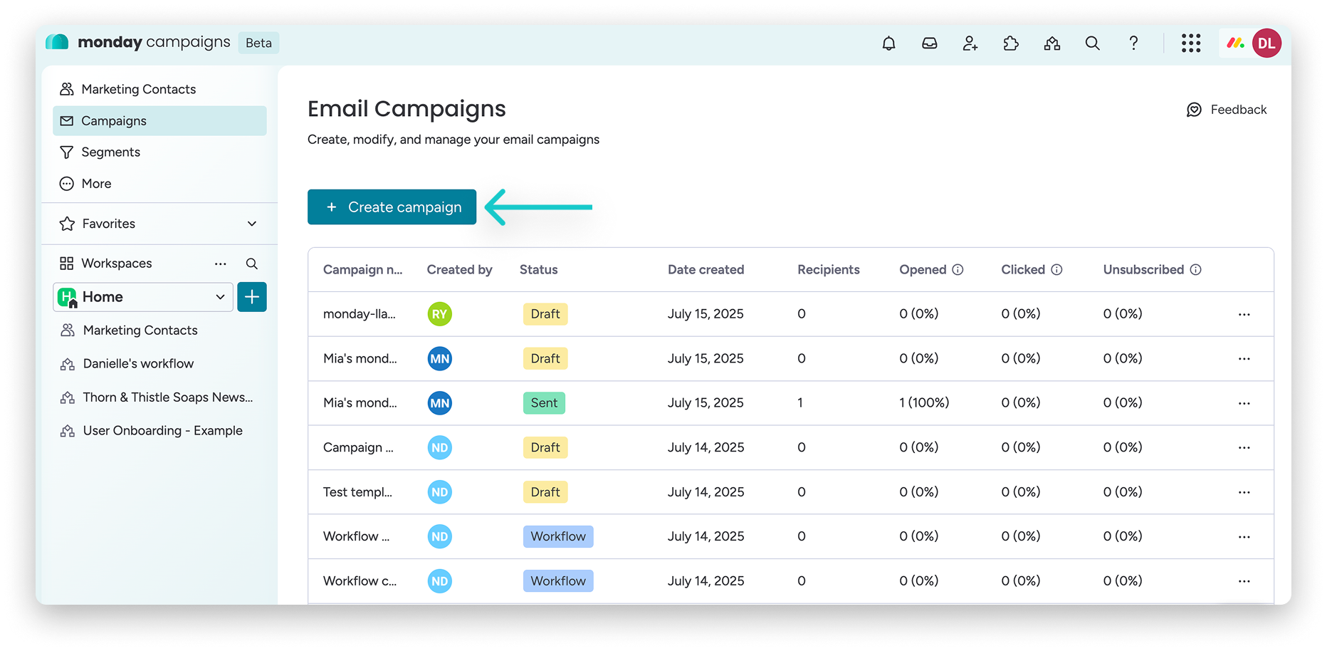Open the apps puzzle-piece icon
Image resolution: width=1327 pixels, height=651 pixels.
[1011, 43]
